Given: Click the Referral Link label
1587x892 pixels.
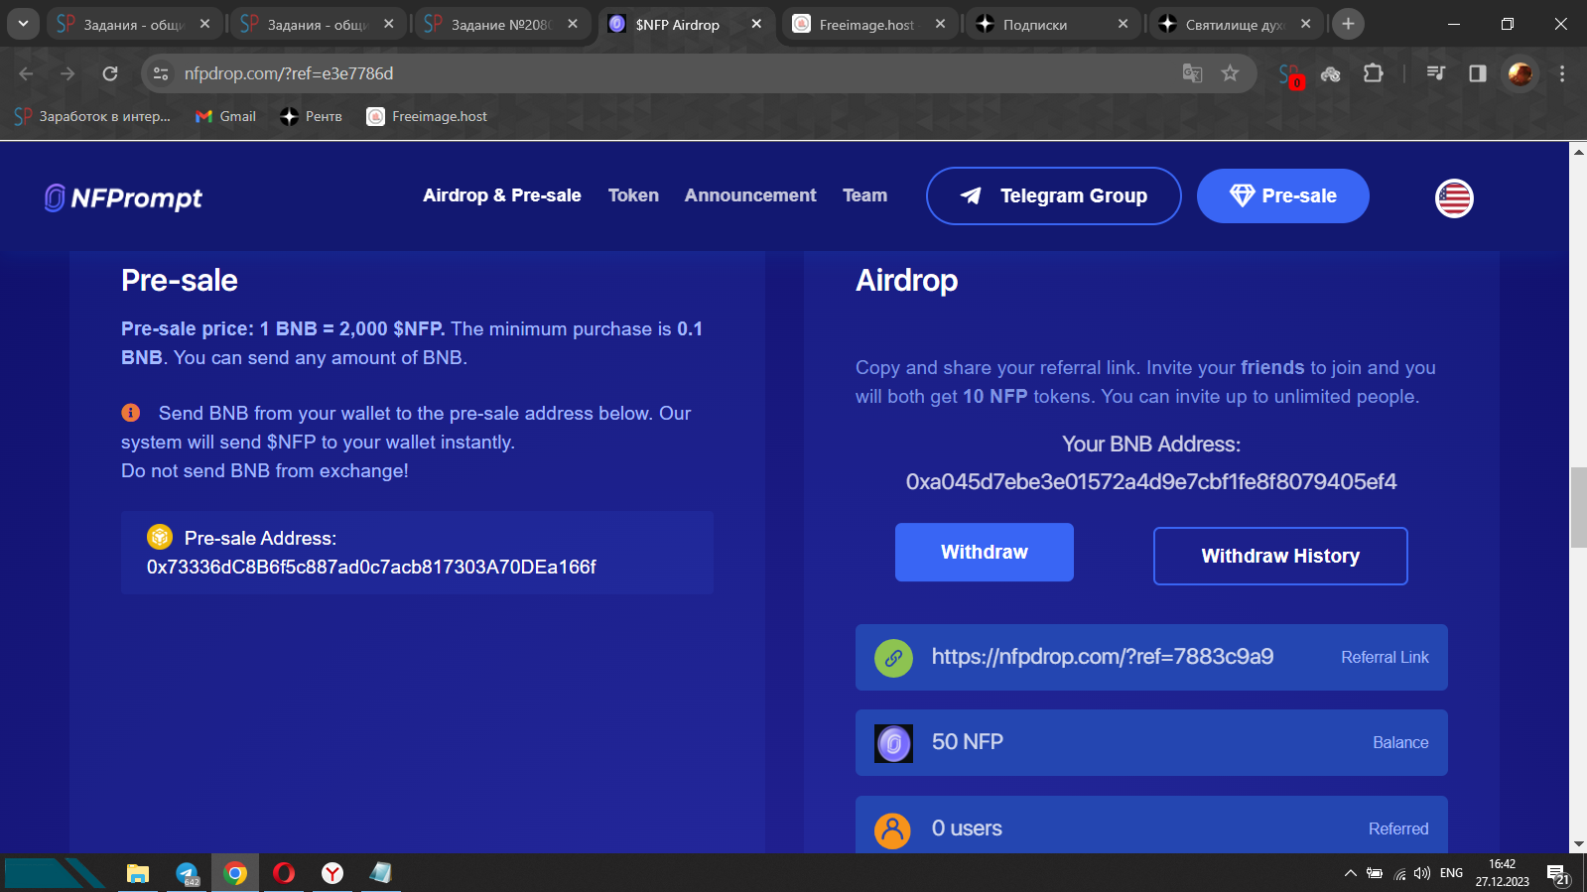Looking at the screenshot, I should (x=1385, y=657).
